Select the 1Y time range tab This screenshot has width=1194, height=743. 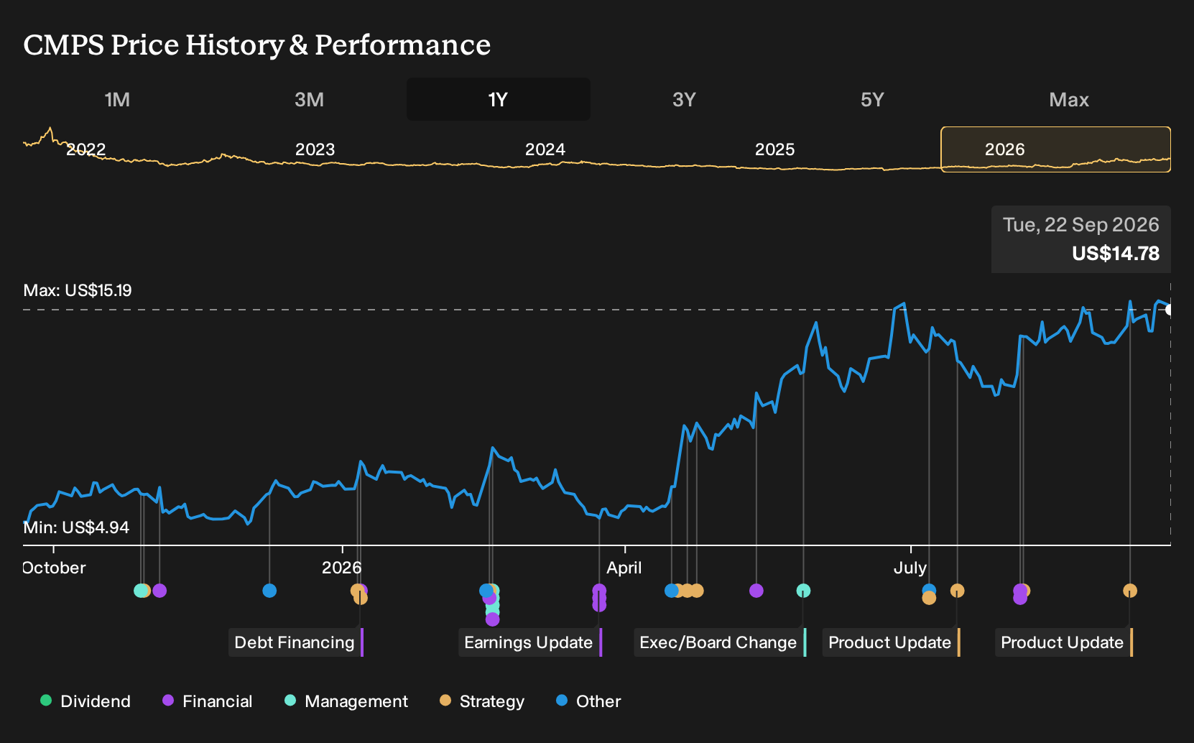pyautogui.click(x=498, y=99)
